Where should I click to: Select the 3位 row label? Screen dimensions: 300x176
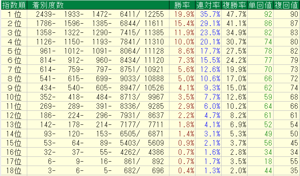coord(14,33)
